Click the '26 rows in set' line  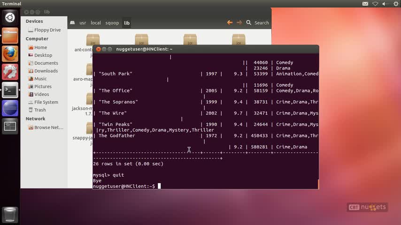(x=128, y=164)
